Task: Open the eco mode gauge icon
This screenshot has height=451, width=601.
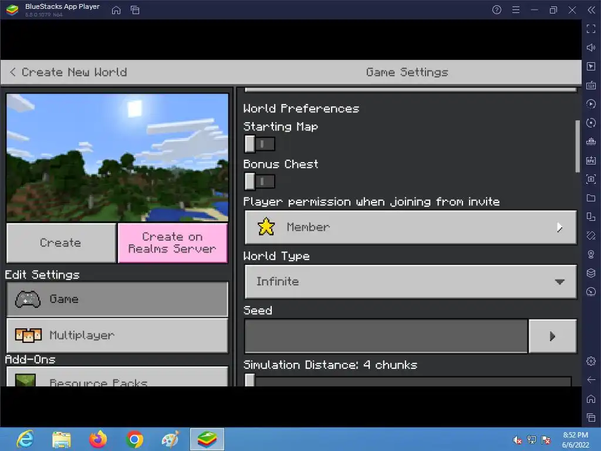Action: pos(591,292)
